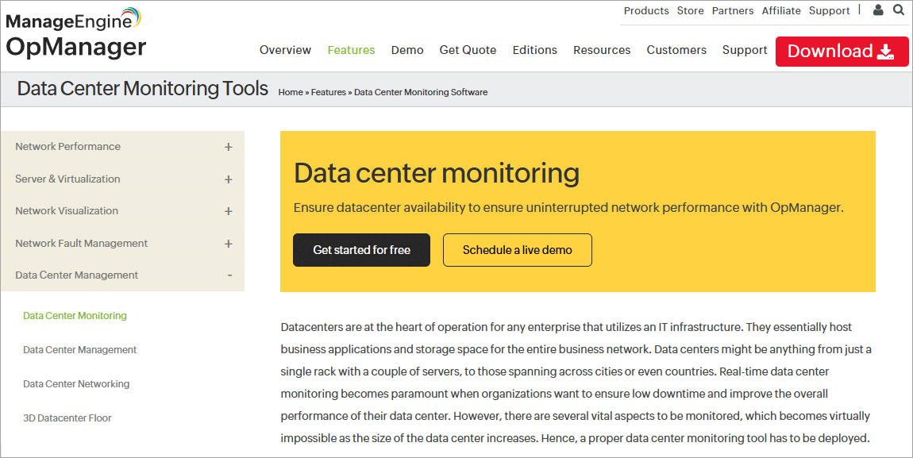Collapse the Data Center Management section

coord(229,275)
